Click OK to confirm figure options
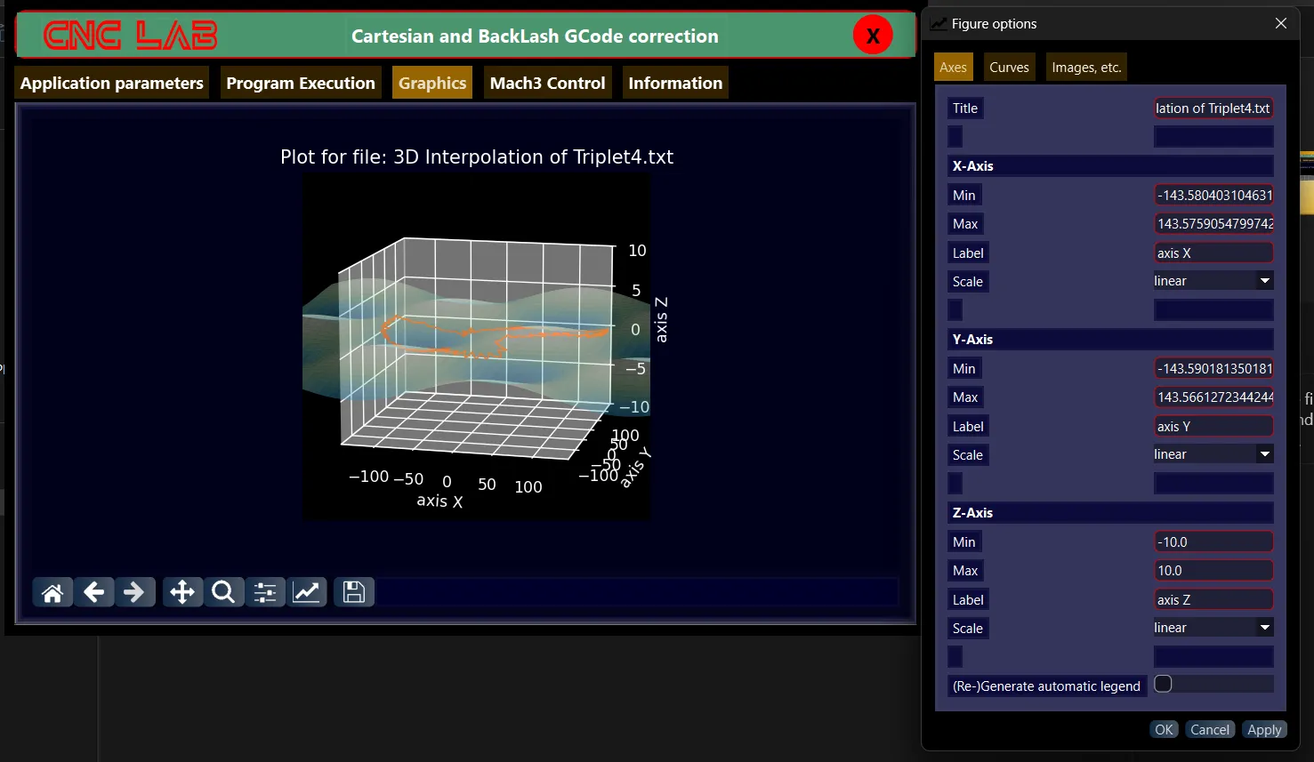Screen dimensions: 1314x762 point(1164,729)
